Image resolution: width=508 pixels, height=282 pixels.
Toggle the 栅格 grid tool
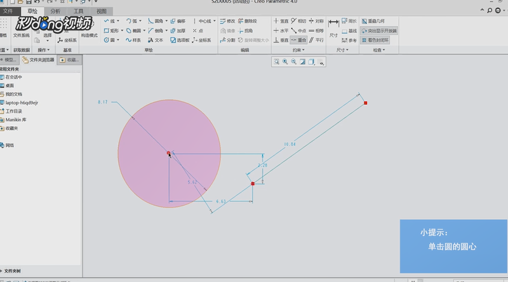tap(3, 29)
